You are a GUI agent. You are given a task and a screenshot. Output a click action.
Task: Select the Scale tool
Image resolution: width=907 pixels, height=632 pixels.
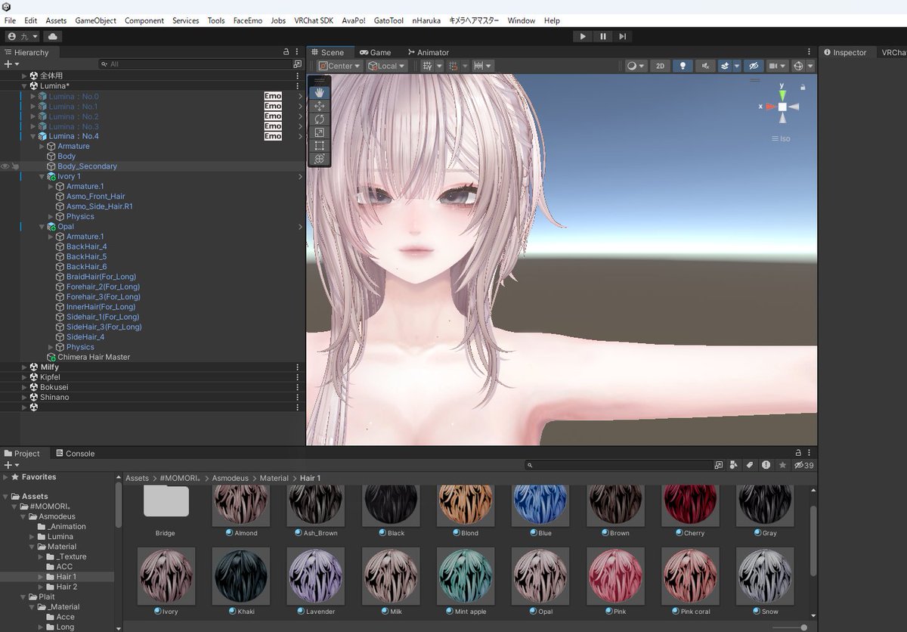319,132
